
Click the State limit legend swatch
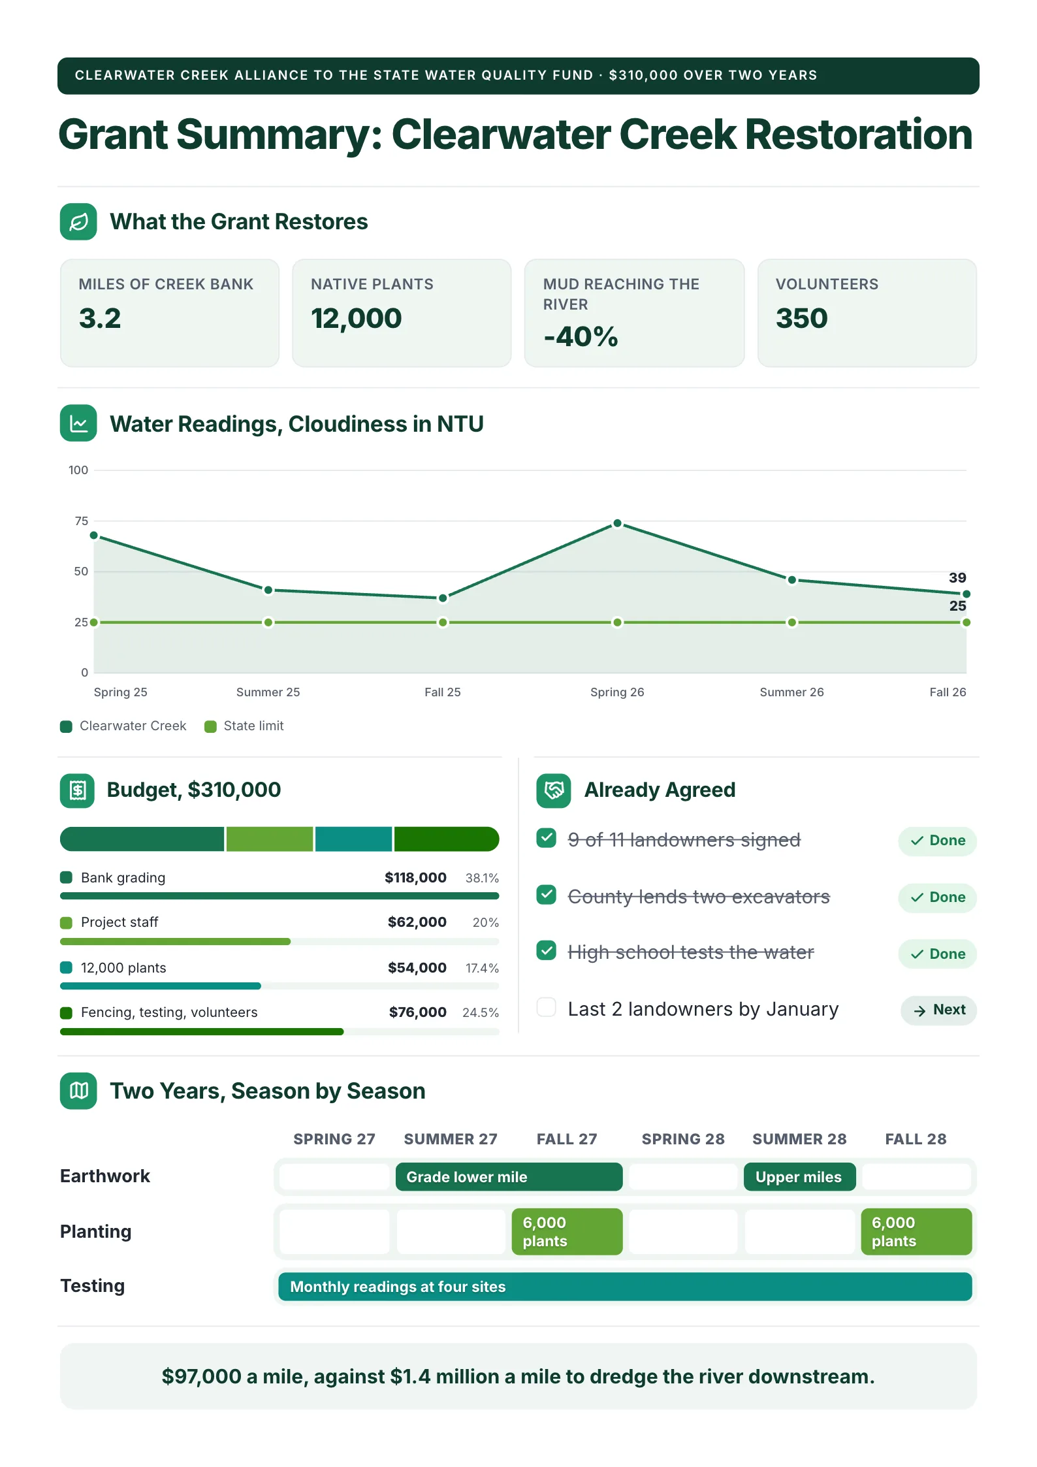[x=210, y=726]
